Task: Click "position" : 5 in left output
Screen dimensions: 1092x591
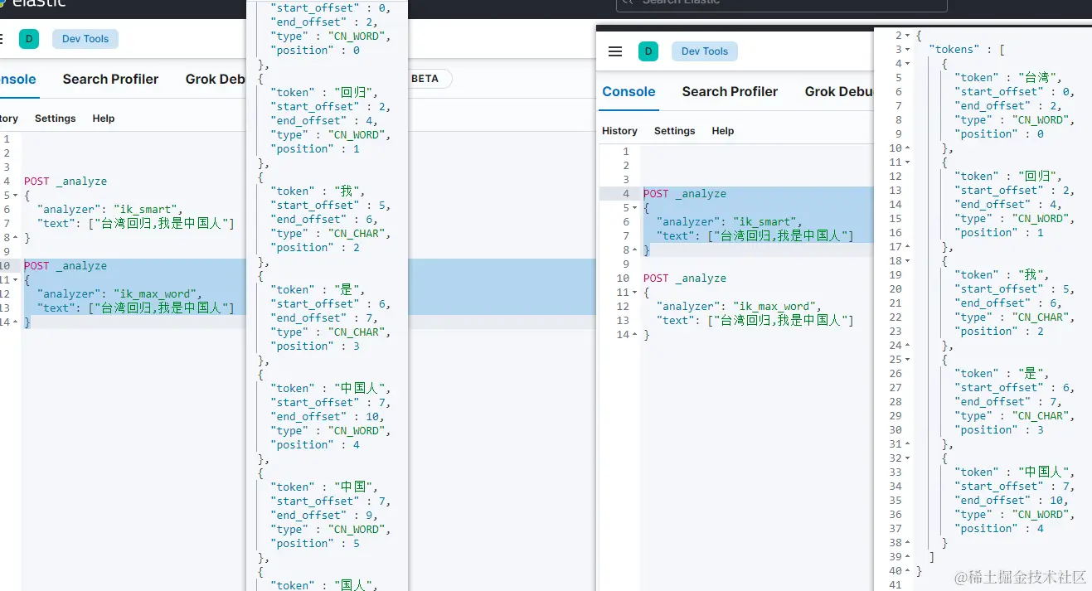Action: click(x=315, y=543)
